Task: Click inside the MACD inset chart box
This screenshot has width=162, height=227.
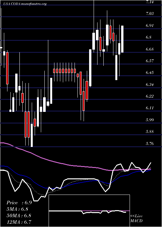Action: point(89,211)
